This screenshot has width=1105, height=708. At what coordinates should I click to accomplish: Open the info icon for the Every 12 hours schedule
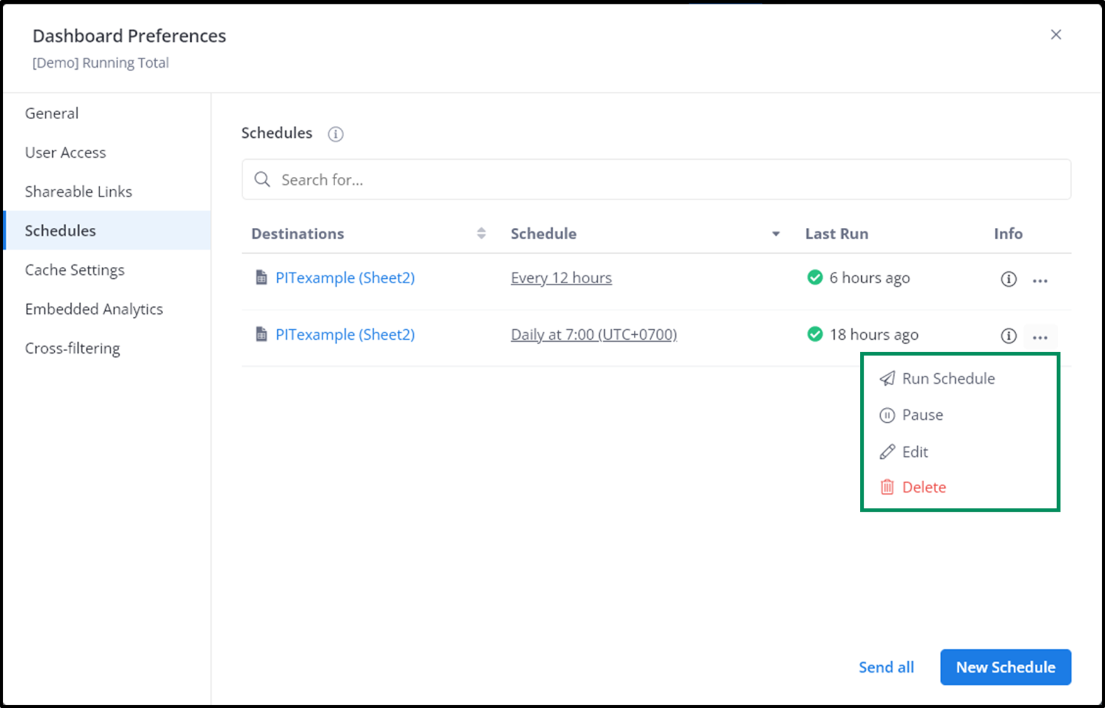click(x=1008, y=279)
